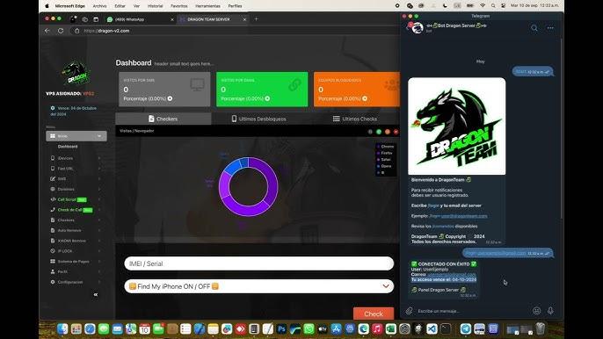The height and width of the screenshot is (339, 603).
Task: Click the /comandos link in Telegram message
Action: 443,226
